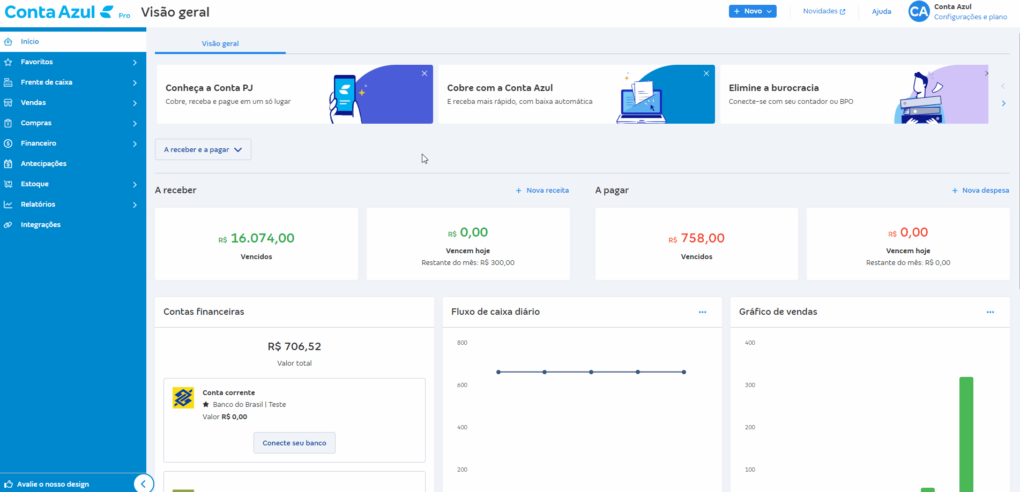Click the CA profile avatar
This screenshot has height=492, width=1020.
pyautogui.click(x=919, y=11)
